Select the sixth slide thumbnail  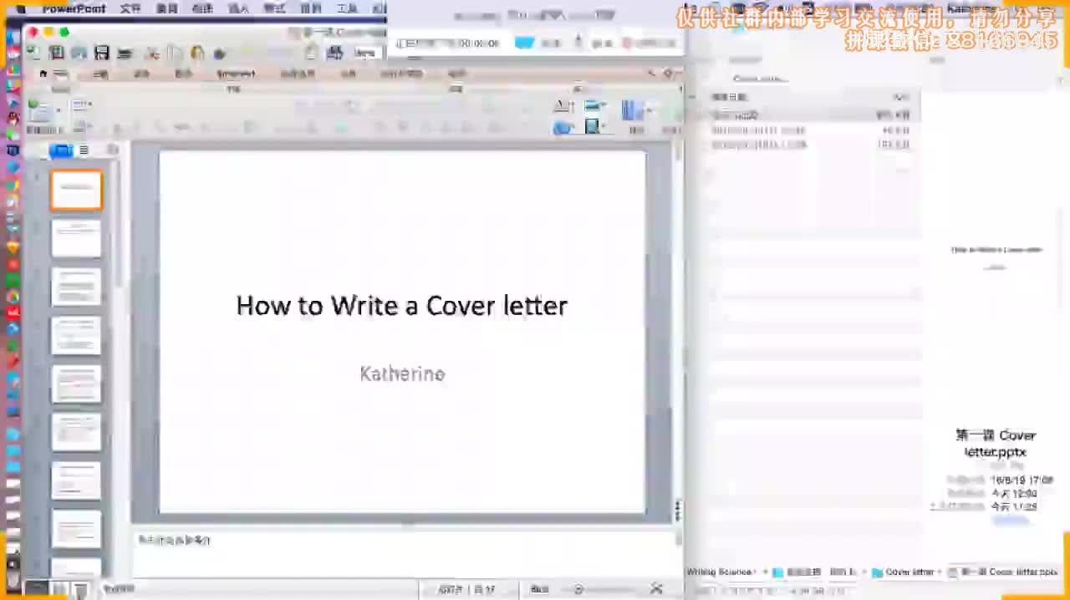76,432
